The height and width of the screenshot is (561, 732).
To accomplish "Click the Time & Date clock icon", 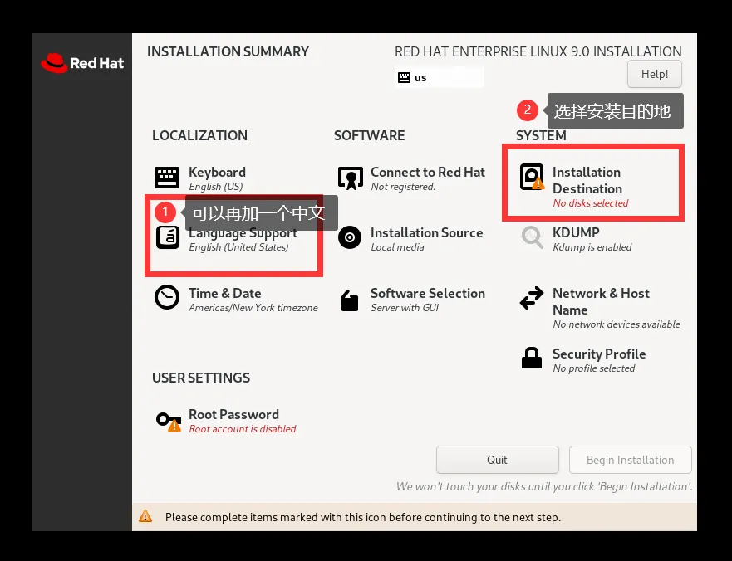I will (x=167, y=298).
